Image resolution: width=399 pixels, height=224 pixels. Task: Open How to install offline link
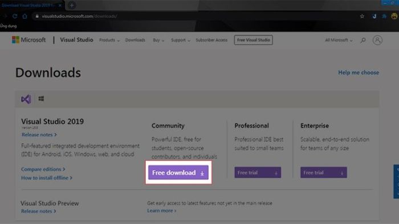tap(47, 178)
